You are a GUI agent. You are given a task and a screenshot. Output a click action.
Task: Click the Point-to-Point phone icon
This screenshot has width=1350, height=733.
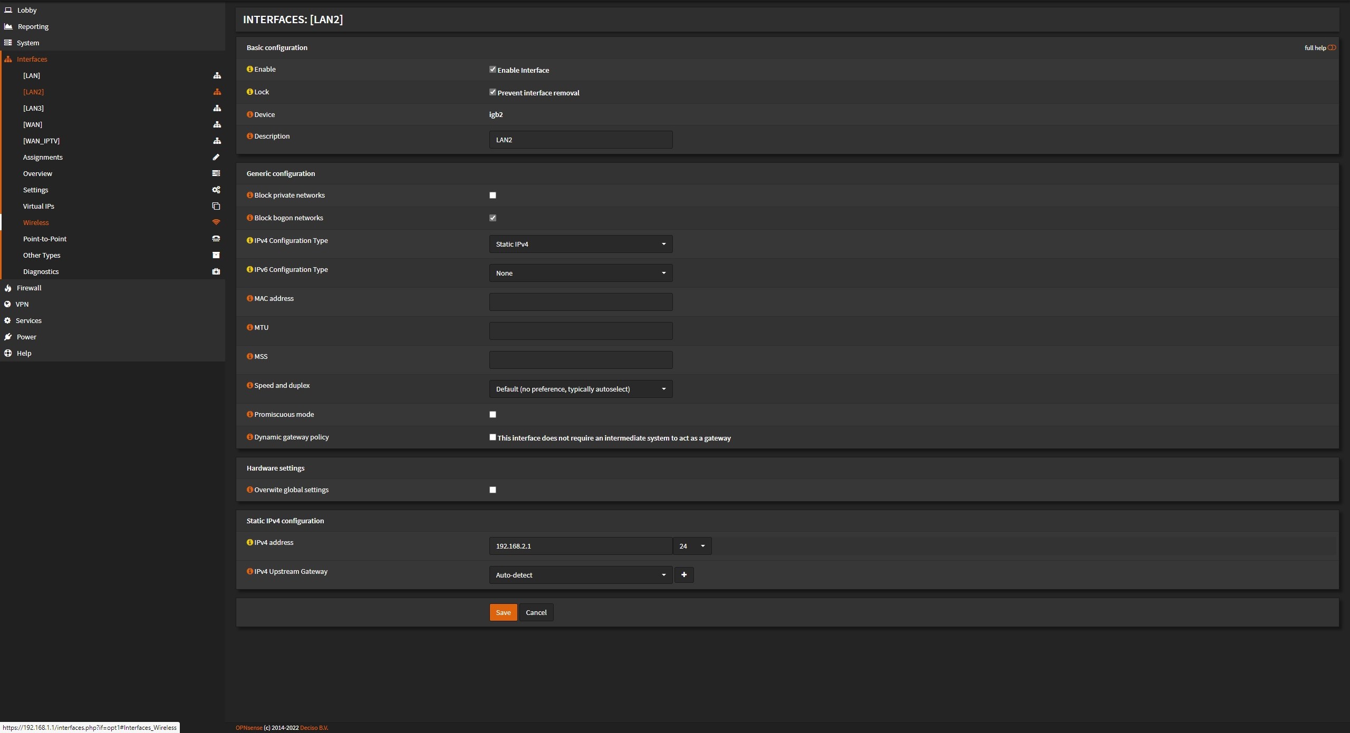[x=216, y=239]
